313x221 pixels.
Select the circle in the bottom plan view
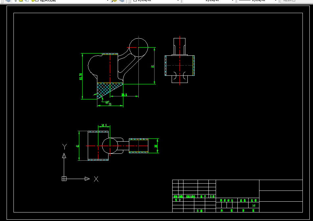click(x=110, y=146)
